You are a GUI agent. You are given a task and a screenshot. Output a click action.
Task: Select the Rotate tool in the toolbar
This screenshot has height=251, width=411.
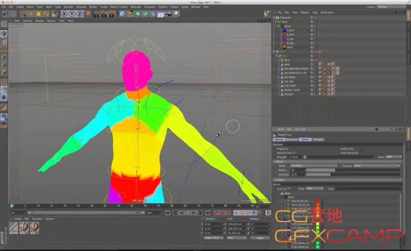click(x=46, y=14)
